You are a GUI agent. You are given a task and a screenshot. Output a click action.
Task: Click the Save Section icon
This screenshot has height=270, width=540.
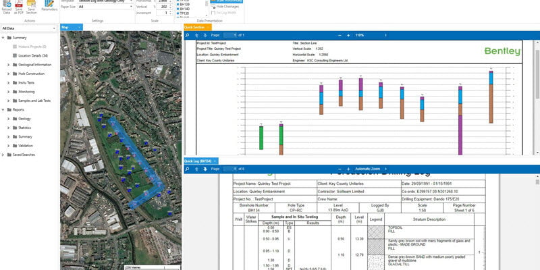tap(31, 6)
